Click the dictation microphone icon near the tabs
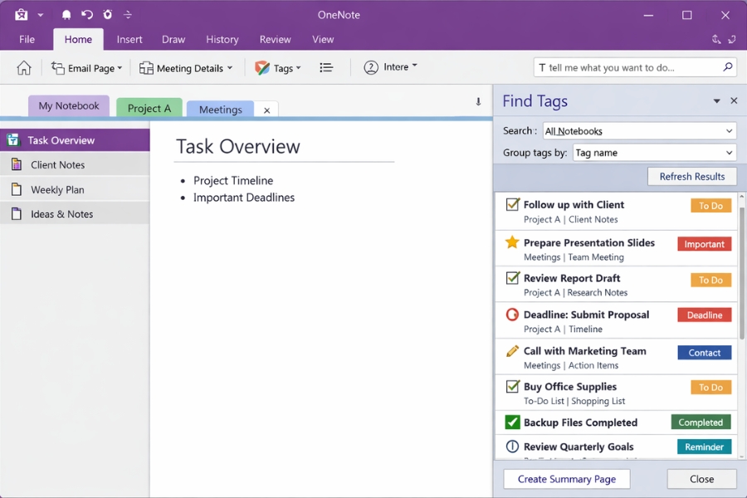The width and height of the screenshot is (747, 498). click(x=479, y=101)
